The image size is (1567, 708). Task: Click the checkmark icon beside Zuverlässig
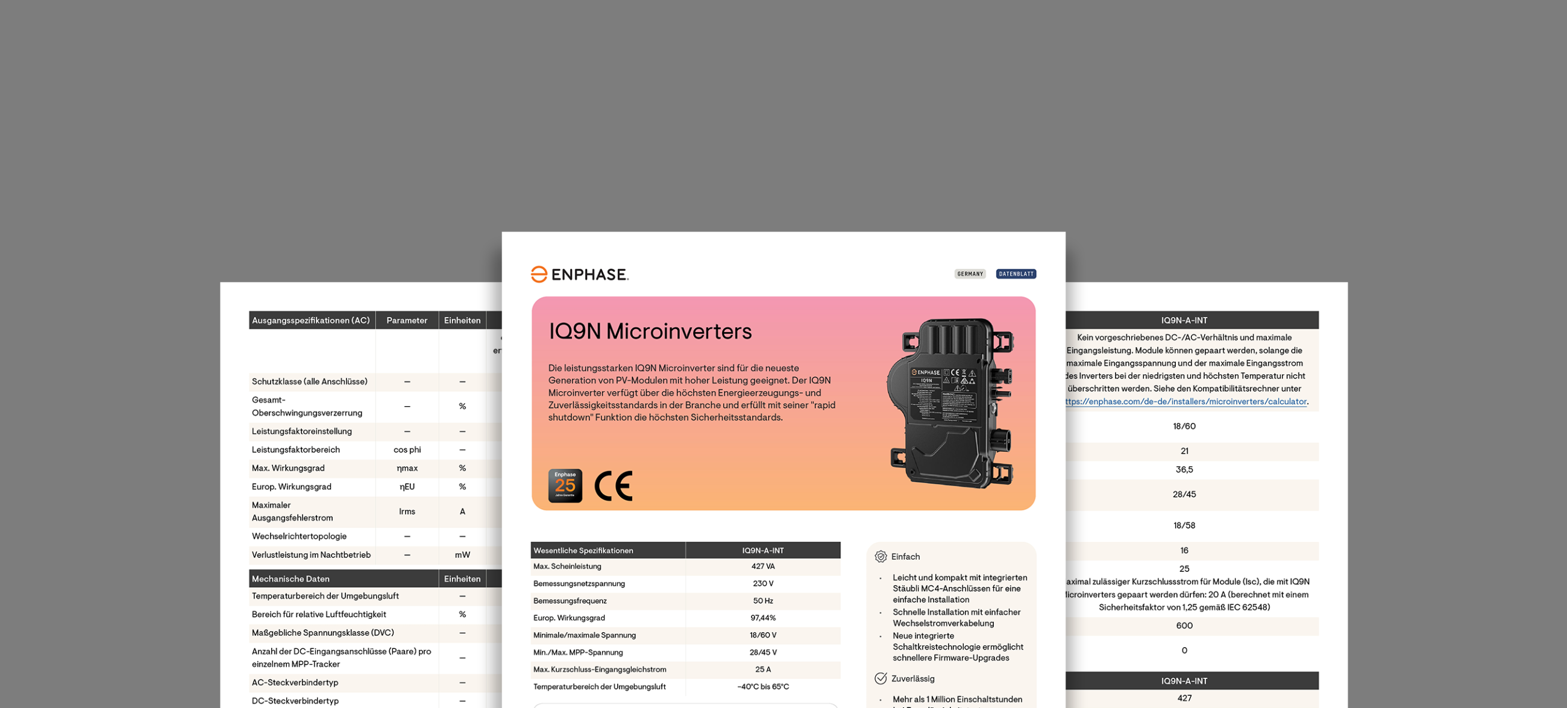coord(880,678)
